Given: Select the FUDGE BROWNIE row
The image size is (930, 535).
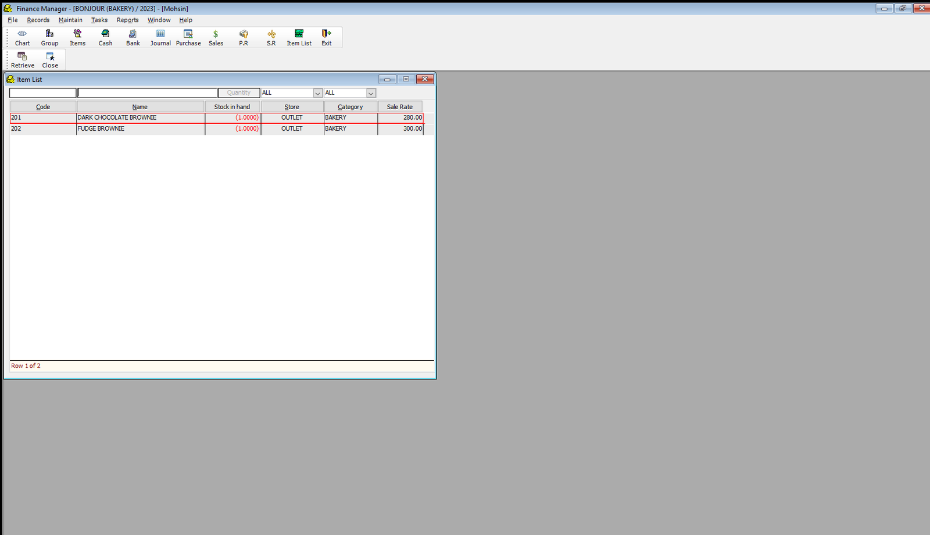Looking at the screenshot, I should click(139, 129).
